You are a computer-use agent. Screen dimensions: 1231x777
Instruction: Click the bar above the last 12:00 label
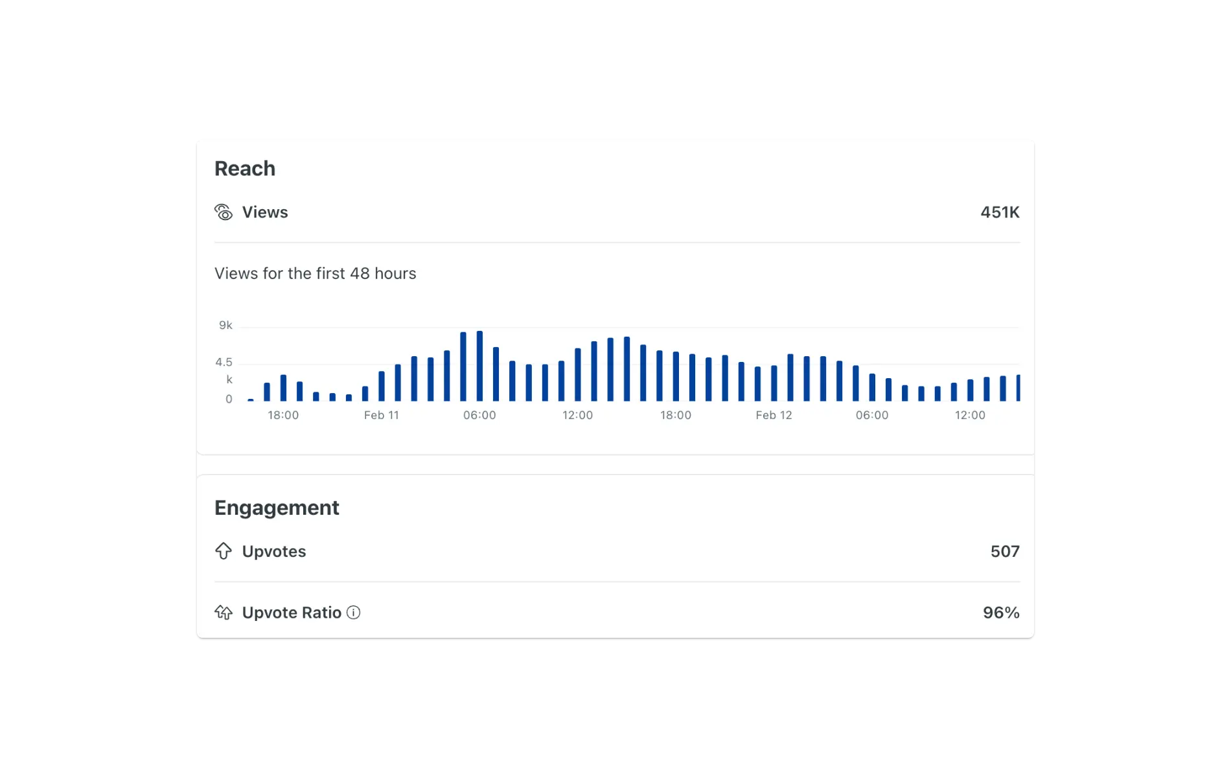[x=970, y=390]
